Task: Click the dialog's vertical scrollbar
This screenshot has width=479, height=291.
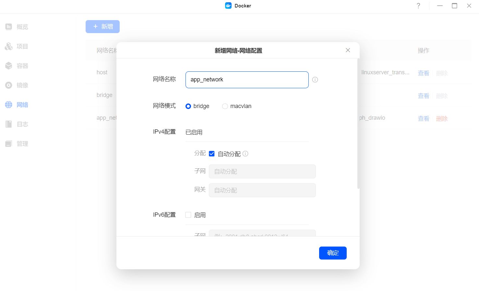Action: coord(358,123)
